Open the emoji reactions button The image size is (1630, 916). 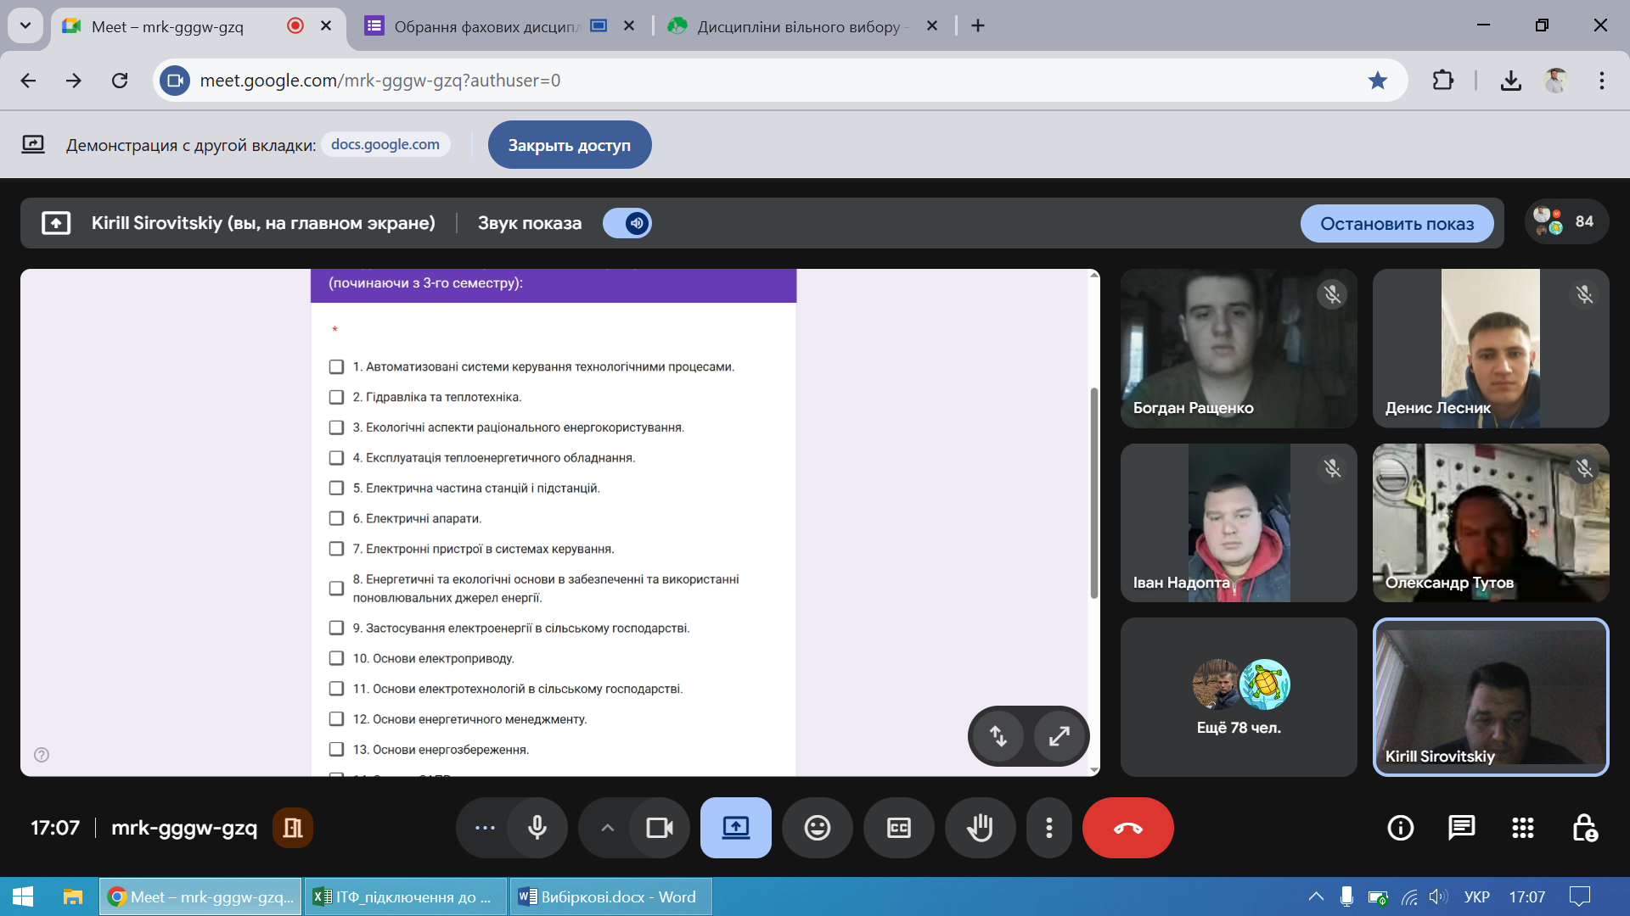[817, 828]
